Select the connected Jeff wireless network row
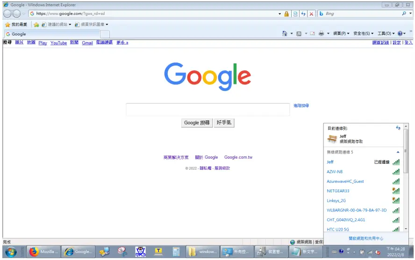Viewport: 415px width, 260px height. click(x=363, y=162)
